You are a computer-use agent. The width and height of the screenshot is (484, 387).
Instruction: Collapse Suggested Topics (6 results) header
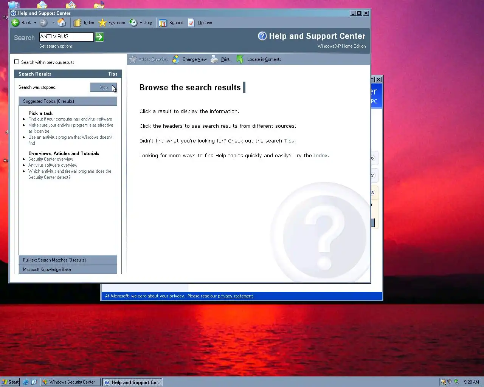68,101
